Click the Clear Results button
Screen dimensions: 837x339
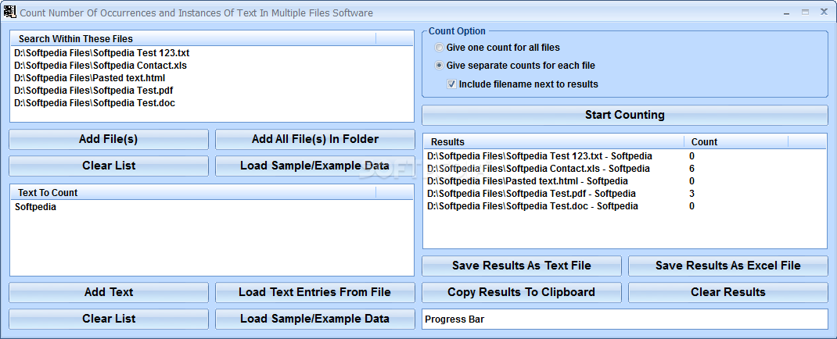(728, 293)
